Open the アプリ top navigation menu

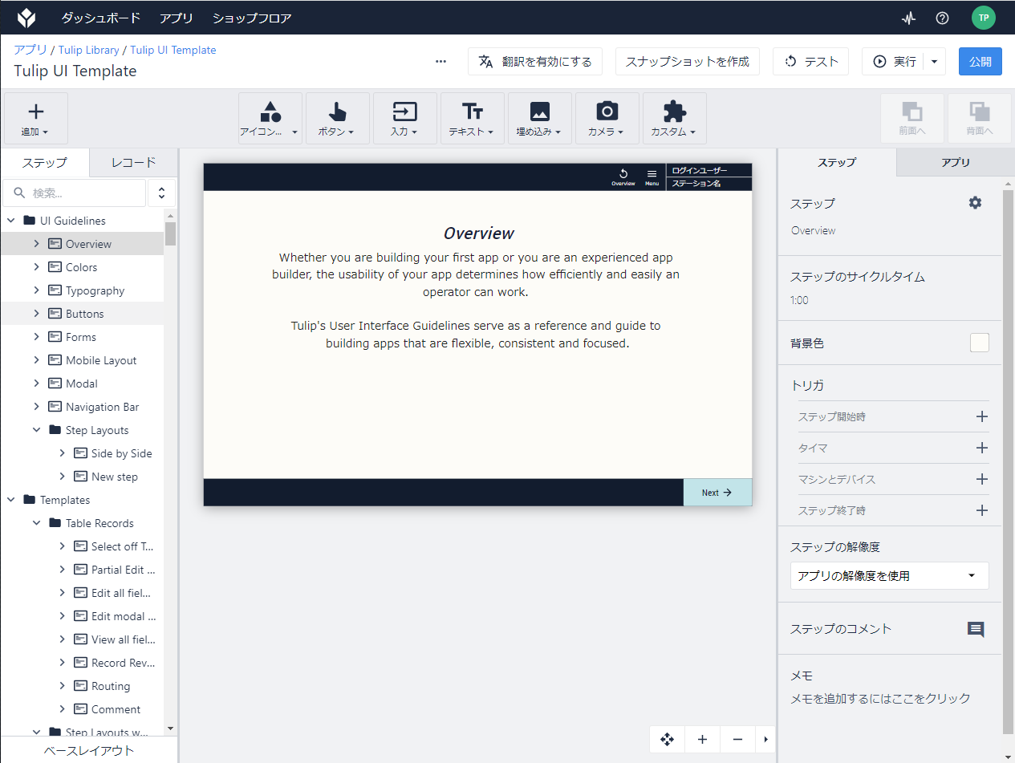pos(177,18)
